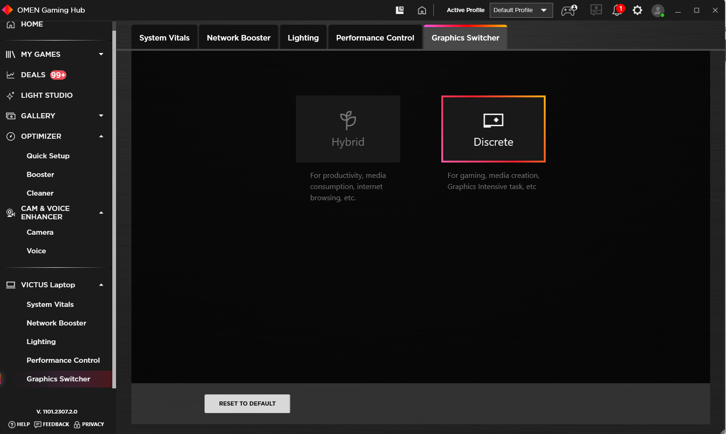Click the Gallery sidebar icon

tap(11, 116)
